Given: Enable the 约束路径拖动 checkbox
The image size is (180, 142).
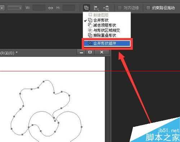Looking at the screenshot, I should [148, 8].
